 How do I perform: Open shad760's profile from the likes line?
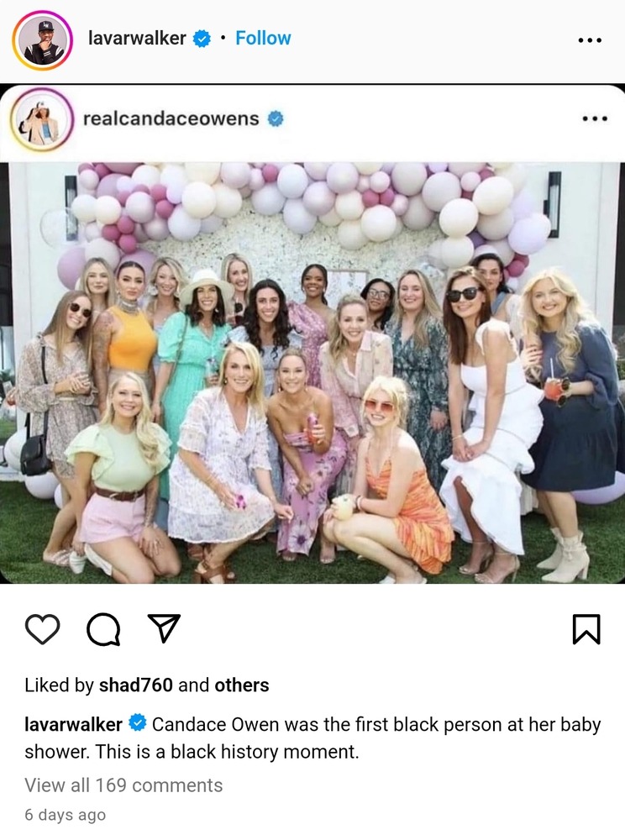click(136, 685)
